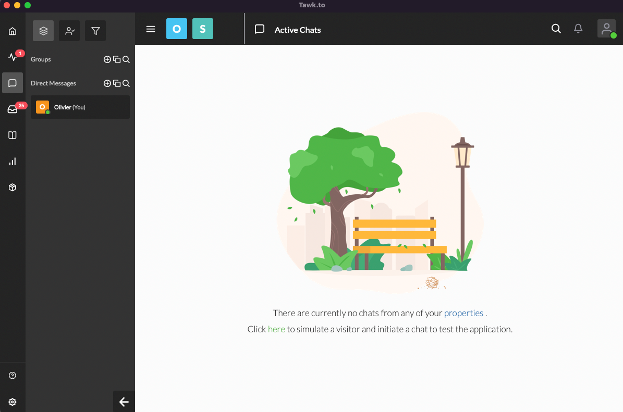623x412 pixels.
Task: Open the Inbox with 25 badge
Action: click(13, 109)
